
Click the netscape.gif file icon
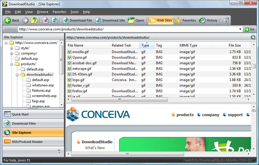(69, 69)
